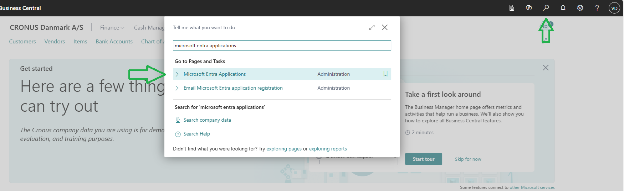The width and height of the screenshot is (624, 191).
Task: Go to Bank Accounts
Action: (114, 41)
